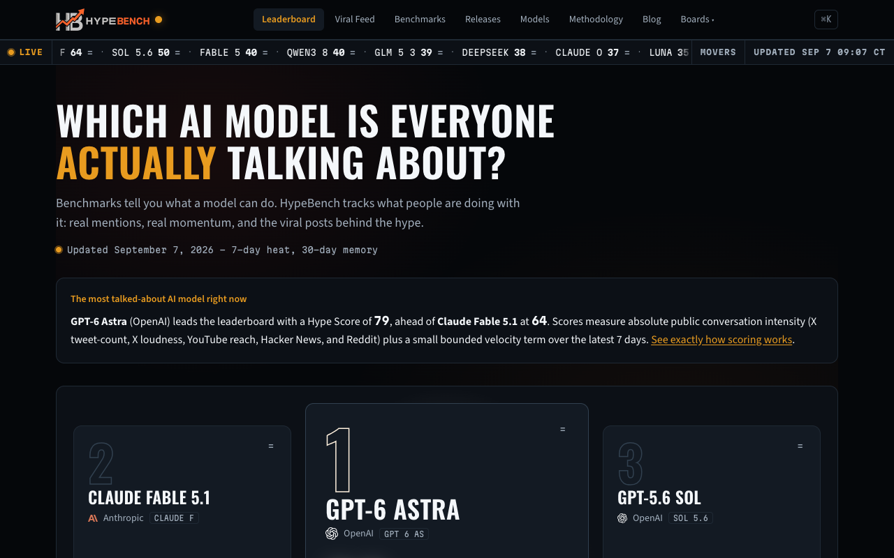894x558 pixels.
Task: Click the Anthropic label on Claude Fable card
Action: point(124,518)
